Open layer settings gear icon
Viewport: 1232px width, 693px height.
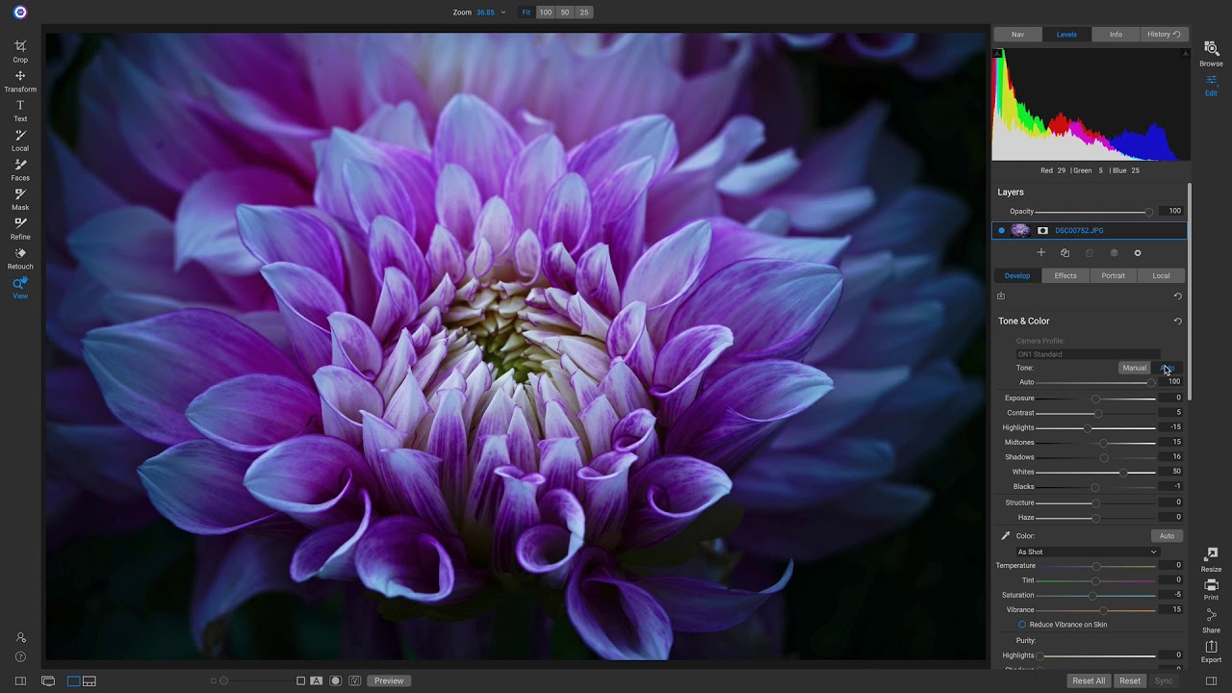point(1138,253)
